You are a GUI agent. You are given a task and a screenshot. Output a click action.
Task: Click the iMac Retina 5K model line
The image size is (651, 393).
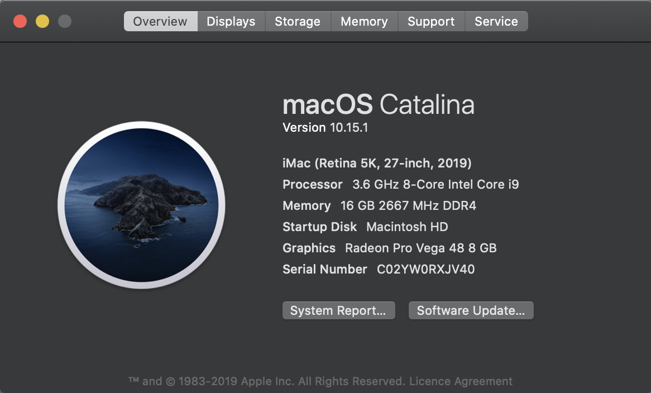(x=377, y=164)
